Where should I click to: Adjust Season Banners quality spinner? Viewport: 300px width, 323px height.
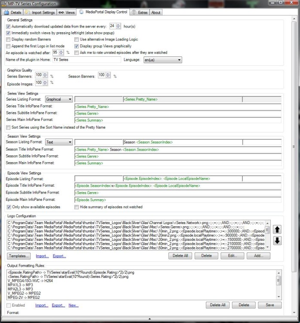pos(108,75)
